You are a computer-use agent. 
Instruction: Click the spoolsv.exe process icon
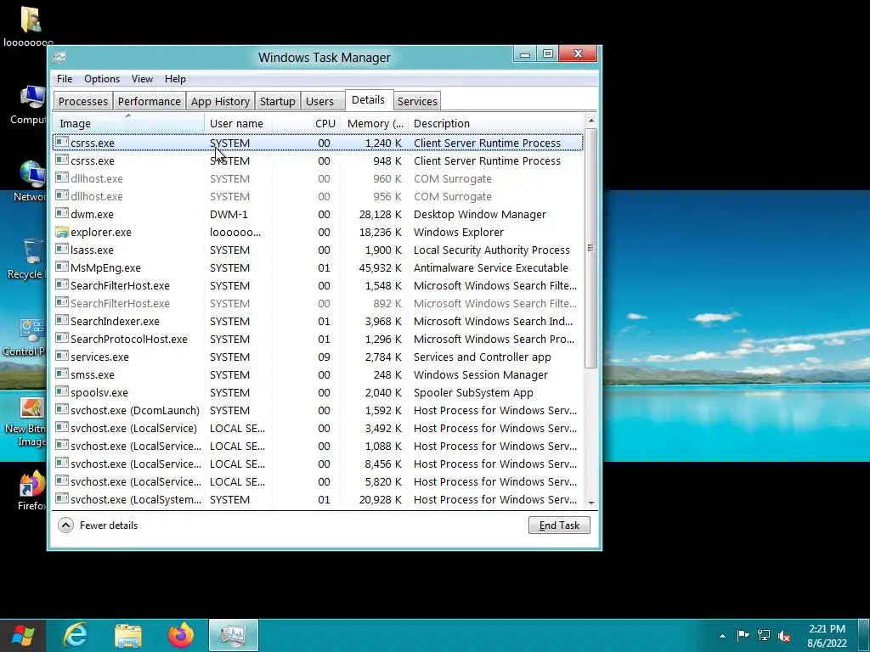[61, 392]
